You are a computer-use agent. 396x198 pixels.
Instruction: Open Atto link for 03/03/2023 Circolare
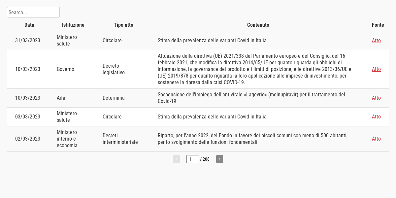tap(376, 117)
